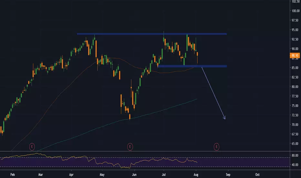Viewport: 301px width, 178px height.
Task: Click the earnings marker near June
Action: [130, 147]
